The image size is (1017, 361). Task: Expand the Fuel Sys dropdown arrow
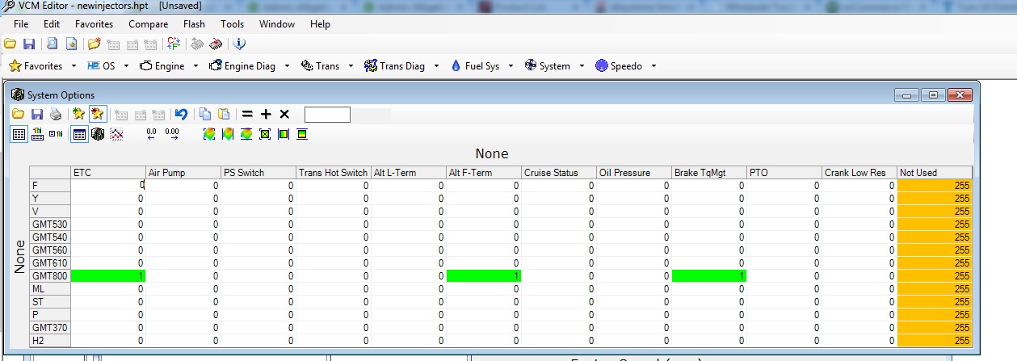click(x=511, y=66)
